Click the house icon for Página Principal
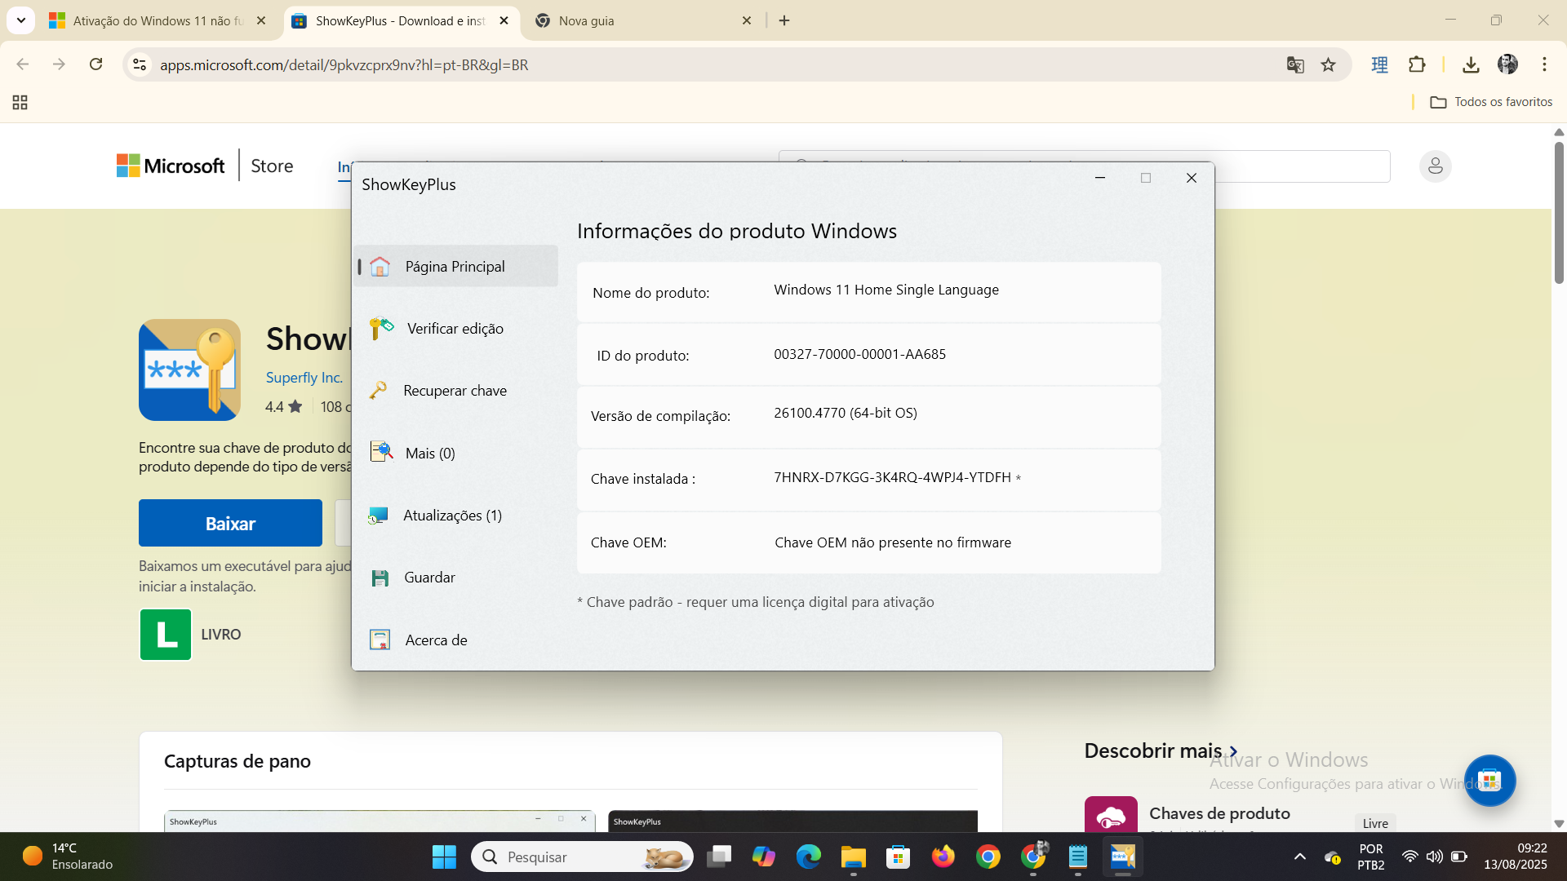 coord(380,267)
